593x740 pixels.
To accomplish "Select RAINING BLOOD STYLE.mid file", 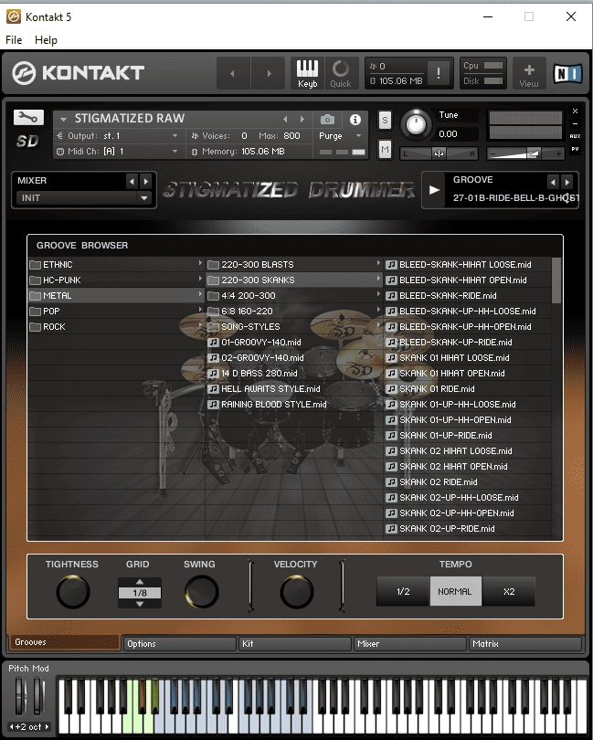I will pos(294,405).
